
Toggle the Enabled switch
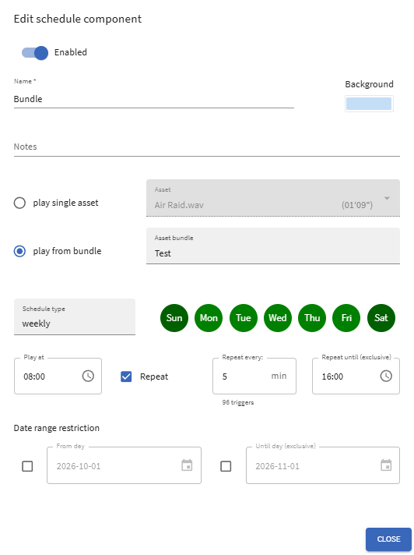click(35, 53)
